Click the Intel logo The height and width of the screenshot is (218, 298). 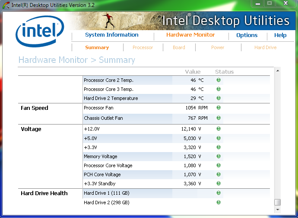(x=40, y=31)
